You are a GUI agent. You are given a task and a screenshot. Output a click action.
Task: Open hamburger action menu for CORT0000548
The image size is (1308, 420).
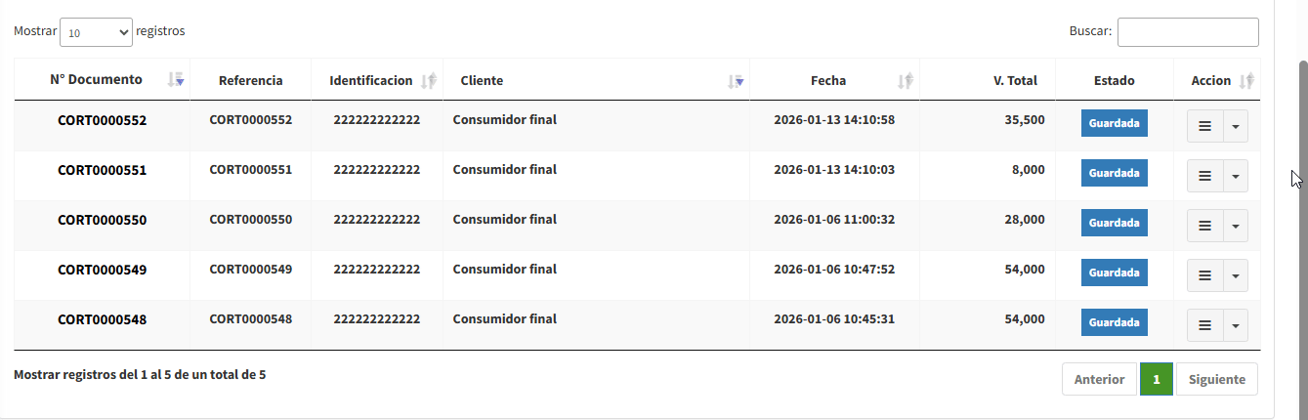(1204, 325)
